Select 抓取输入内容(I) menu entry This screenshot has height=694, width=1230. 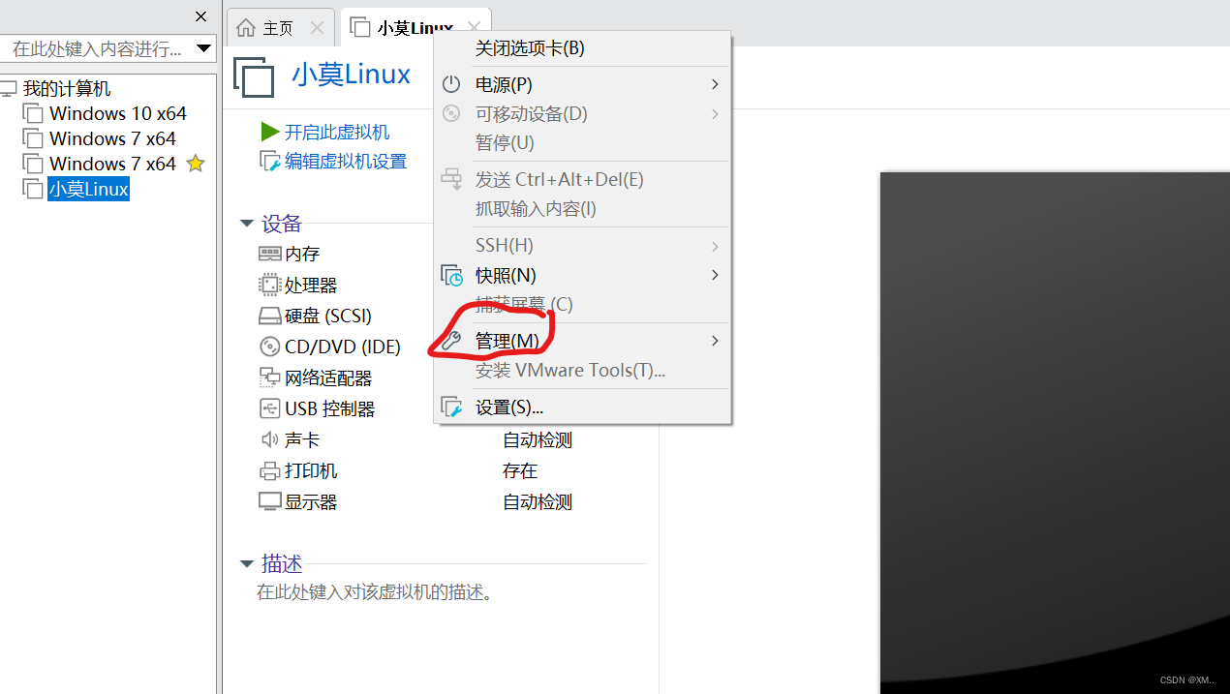[x=582, y=209]
